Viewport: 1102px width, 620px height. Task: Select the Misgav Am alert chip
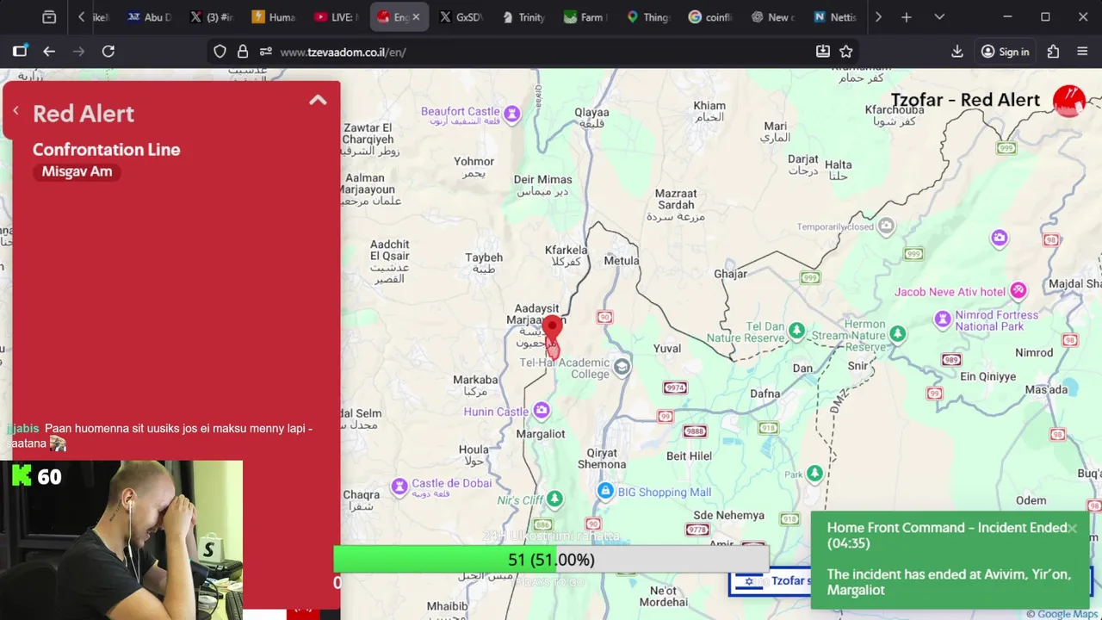[77, 171]
